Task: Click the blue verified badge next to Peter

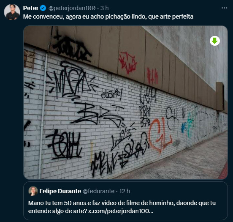Action: pos(43,8)
